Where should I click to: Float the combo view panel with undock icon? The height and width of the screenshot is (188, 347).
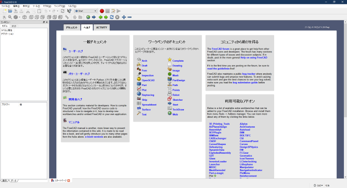tap(44, 22)
